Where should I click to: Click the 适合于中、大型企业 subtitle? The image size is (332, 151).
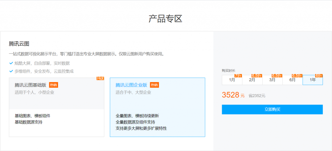click(133, 92)
